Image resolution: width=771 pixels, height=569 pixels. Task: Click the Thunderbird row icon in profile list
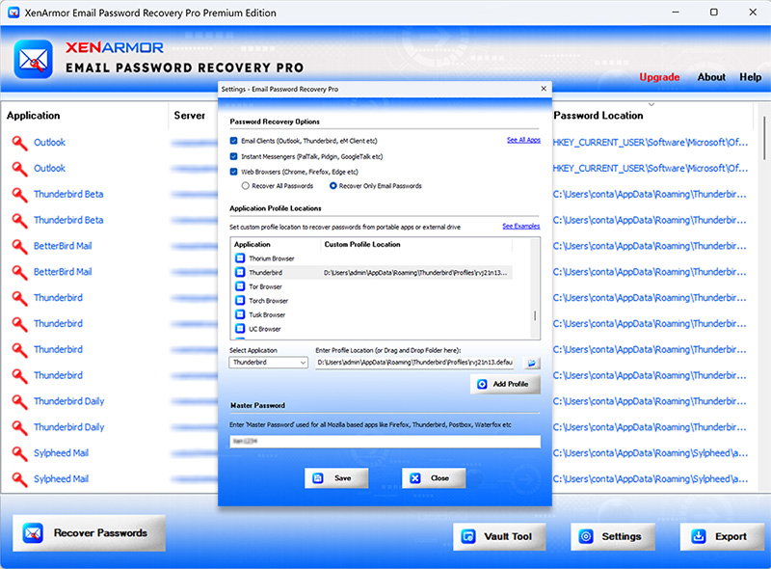241,273
